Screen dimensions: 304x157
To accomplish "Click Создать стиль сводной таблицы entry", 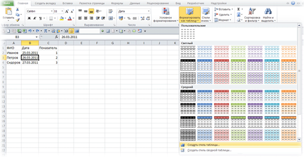I will [x=239, y=150].
